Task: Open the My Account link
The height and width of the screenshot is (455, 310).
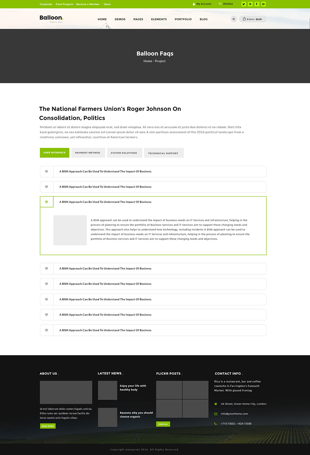Action: pyautogui.click(x=204, y=4)
